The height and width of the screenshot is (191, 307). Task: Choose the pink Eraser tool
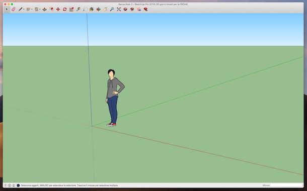(13, 9)
